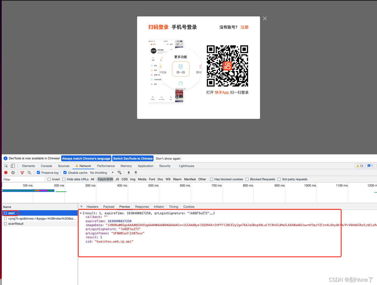Click Switch DevTools to Chinese button
This screenshot has height=285, width=377.
click(x=133, y=158)
